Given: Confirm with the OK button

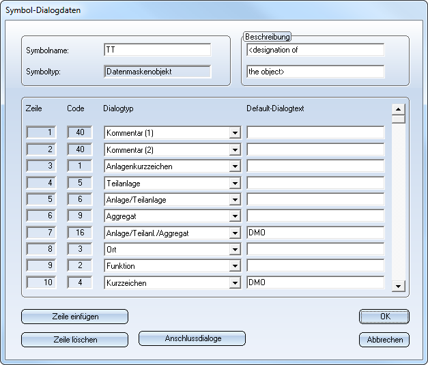Looking at the screenshot, I should 384,317.
